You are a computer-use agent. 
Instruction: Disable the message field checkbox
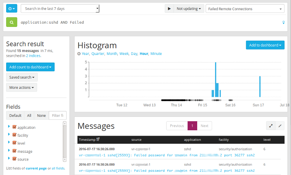point(15,151)
